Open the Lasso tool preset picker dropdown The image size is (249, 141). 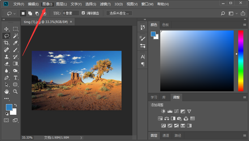tap(15, 14)
